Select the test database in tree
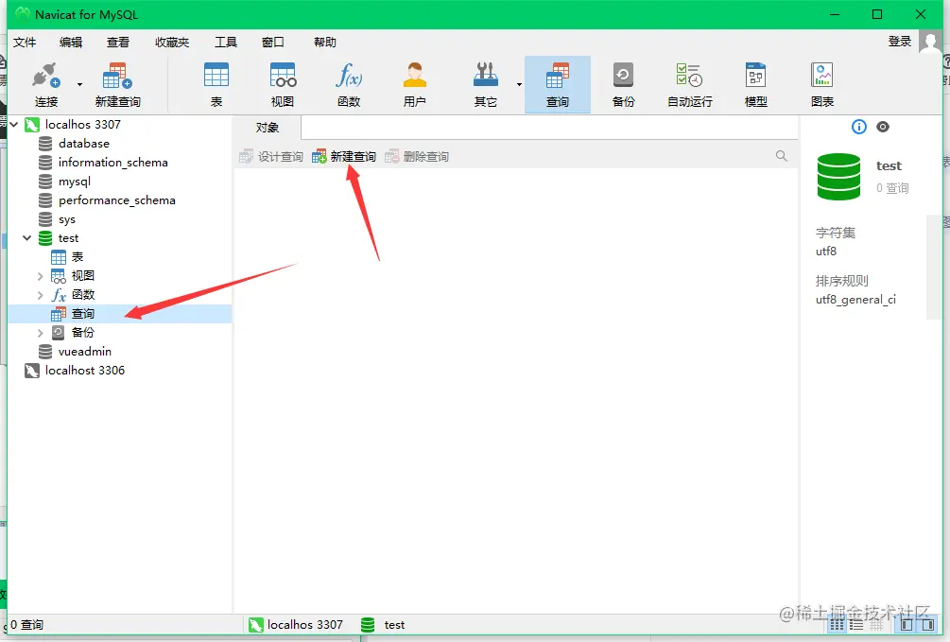The image size is (950, 642). pos(68,238)
